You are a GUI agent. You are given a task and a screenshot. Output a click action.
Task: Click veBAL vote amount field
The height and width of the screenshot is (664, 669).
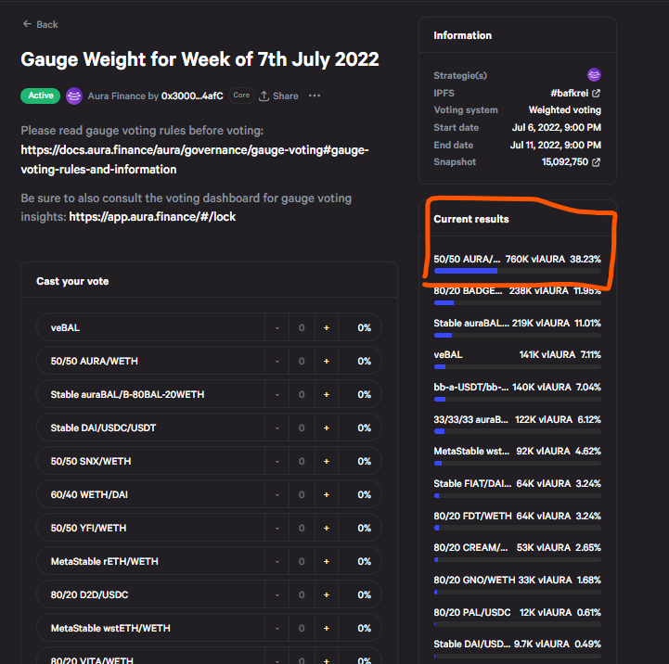[x=302, y=328]
